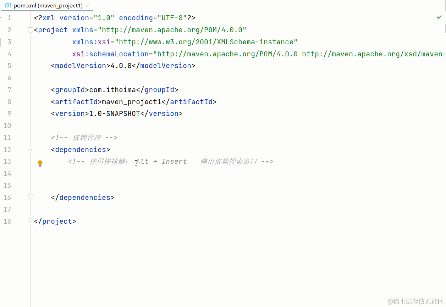
Task: Click artifactId value maven_project1 in the editor
Action: pos(132,102)
